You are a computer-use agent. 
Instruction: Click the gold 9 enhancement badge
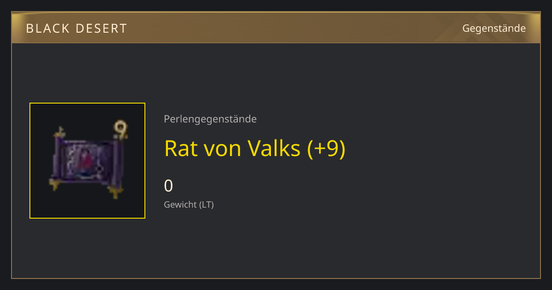click(x=120, y=130)
